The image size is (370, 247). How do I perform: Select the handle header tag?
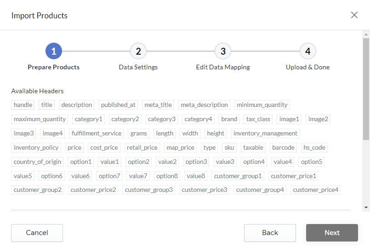click(x=23, y=105)
